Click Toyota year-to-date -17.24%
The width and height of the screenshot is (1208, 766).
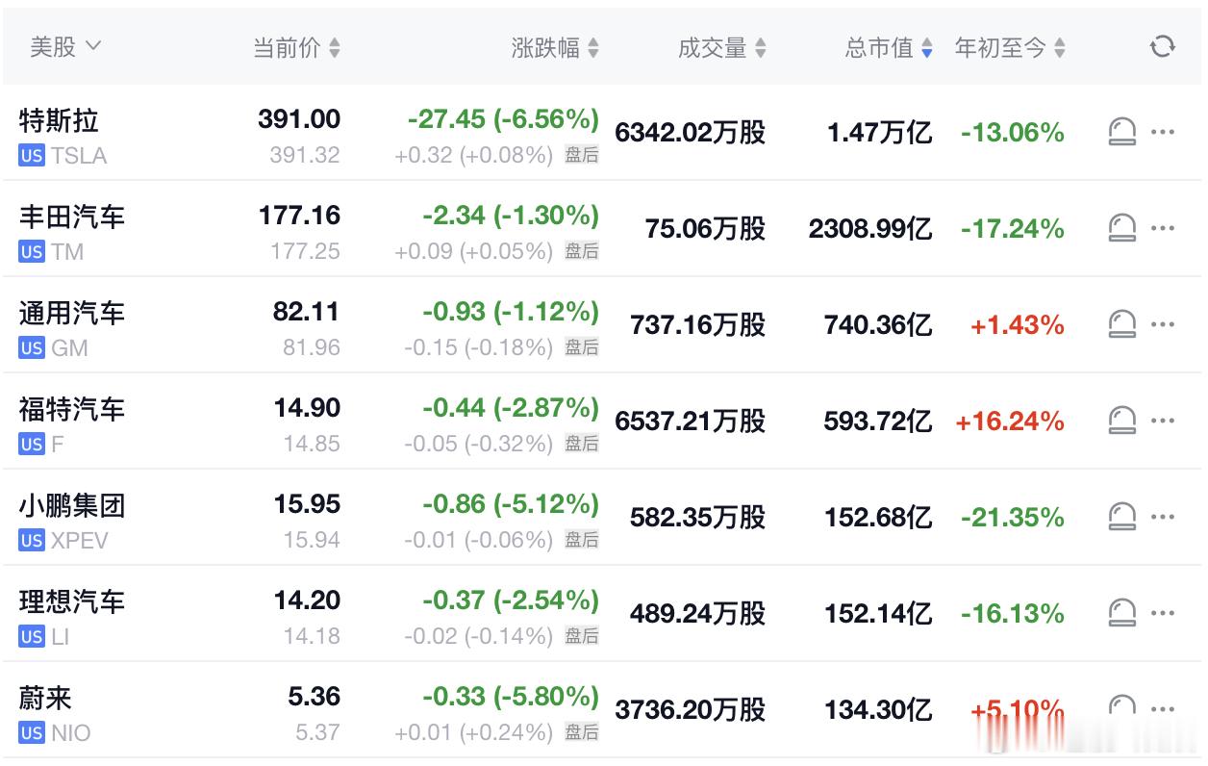coord(1013,229)
